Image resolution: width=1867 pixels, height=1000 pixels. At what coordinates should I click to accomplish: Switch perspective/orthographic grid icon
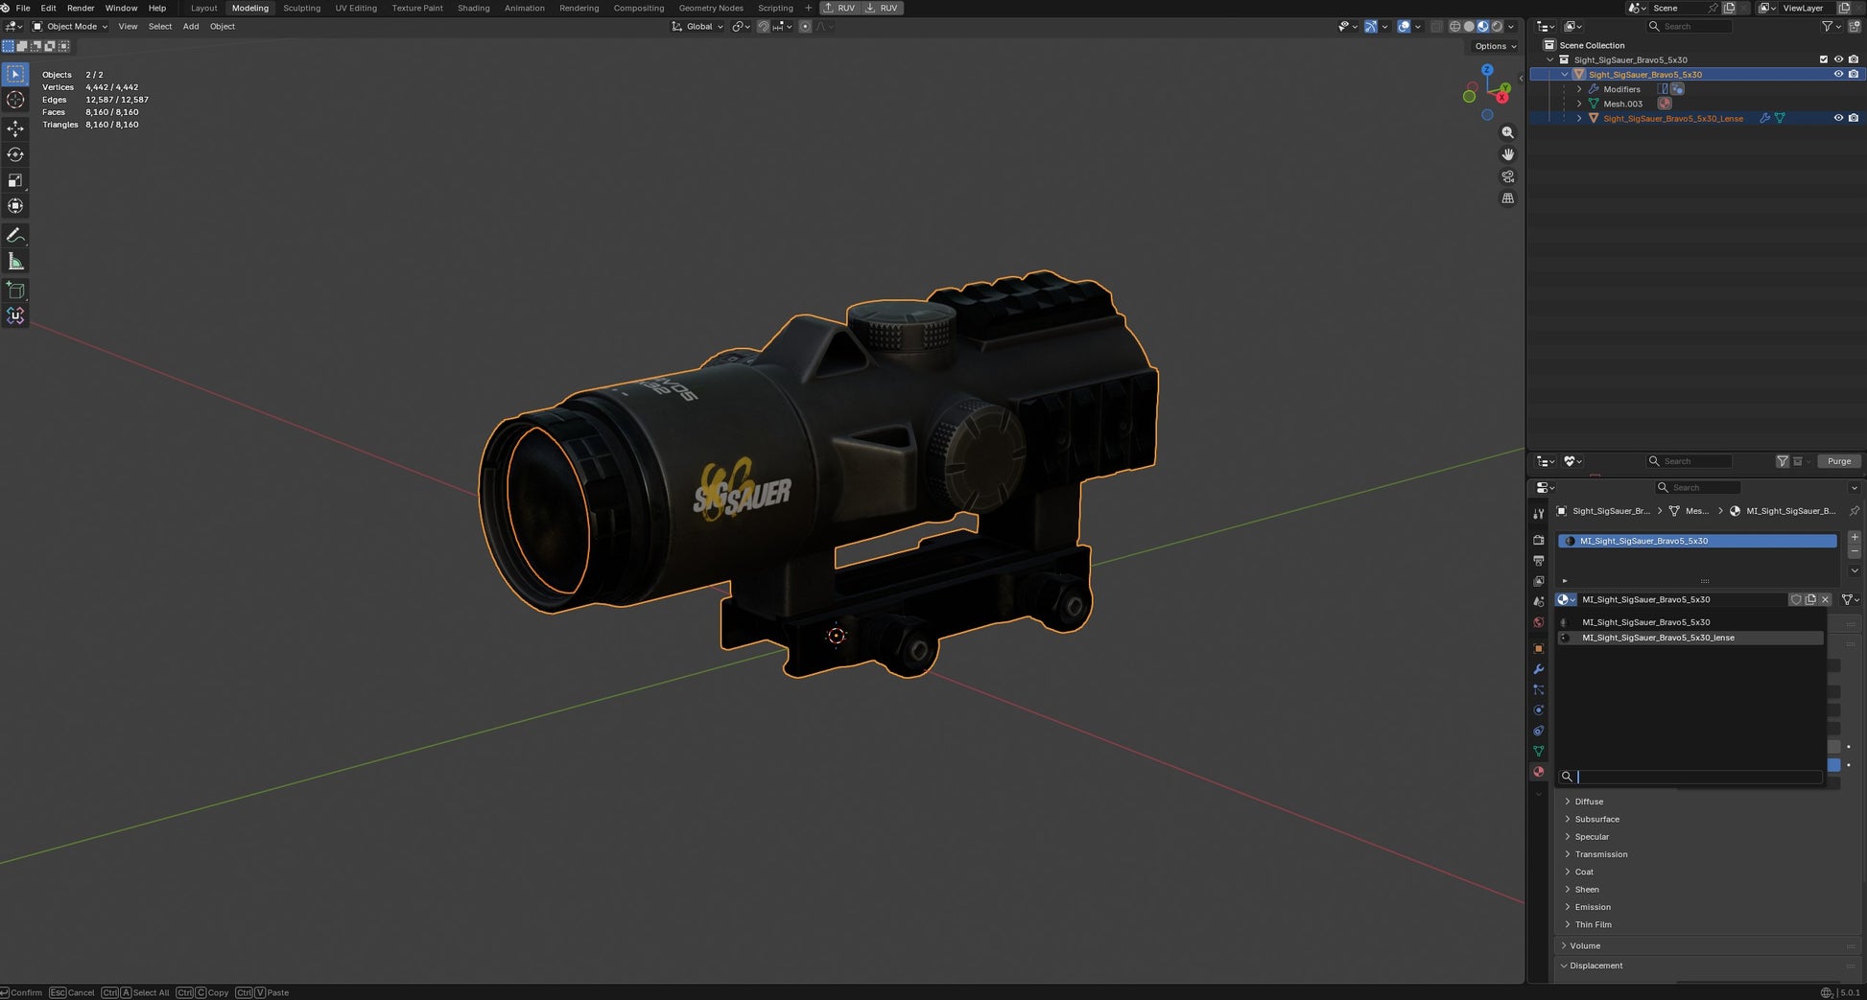[x=1507, y=198]
